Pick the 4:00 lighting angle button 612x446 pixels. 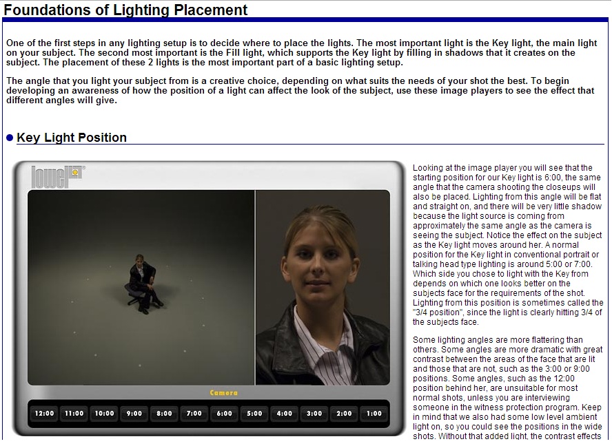coord(285,414)
